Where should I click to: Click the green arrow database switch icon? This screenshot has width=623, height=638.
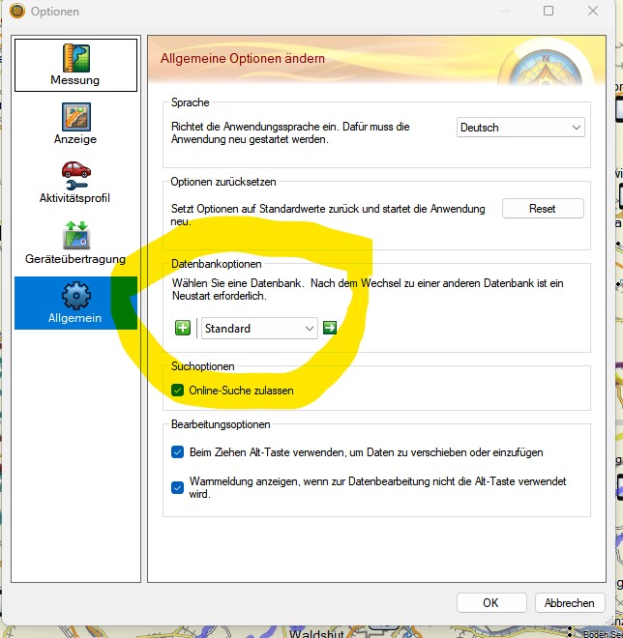(330, 328)
